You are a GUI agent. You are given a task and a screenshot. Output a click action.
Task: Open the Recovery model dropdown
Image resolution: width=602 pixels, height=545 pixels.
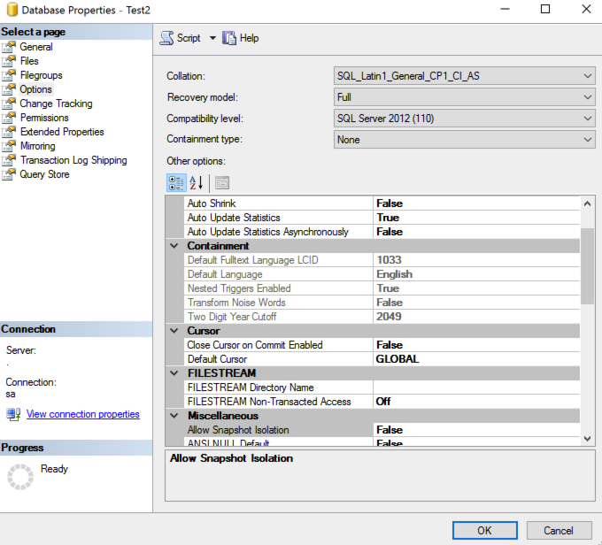tap(464, 97)
